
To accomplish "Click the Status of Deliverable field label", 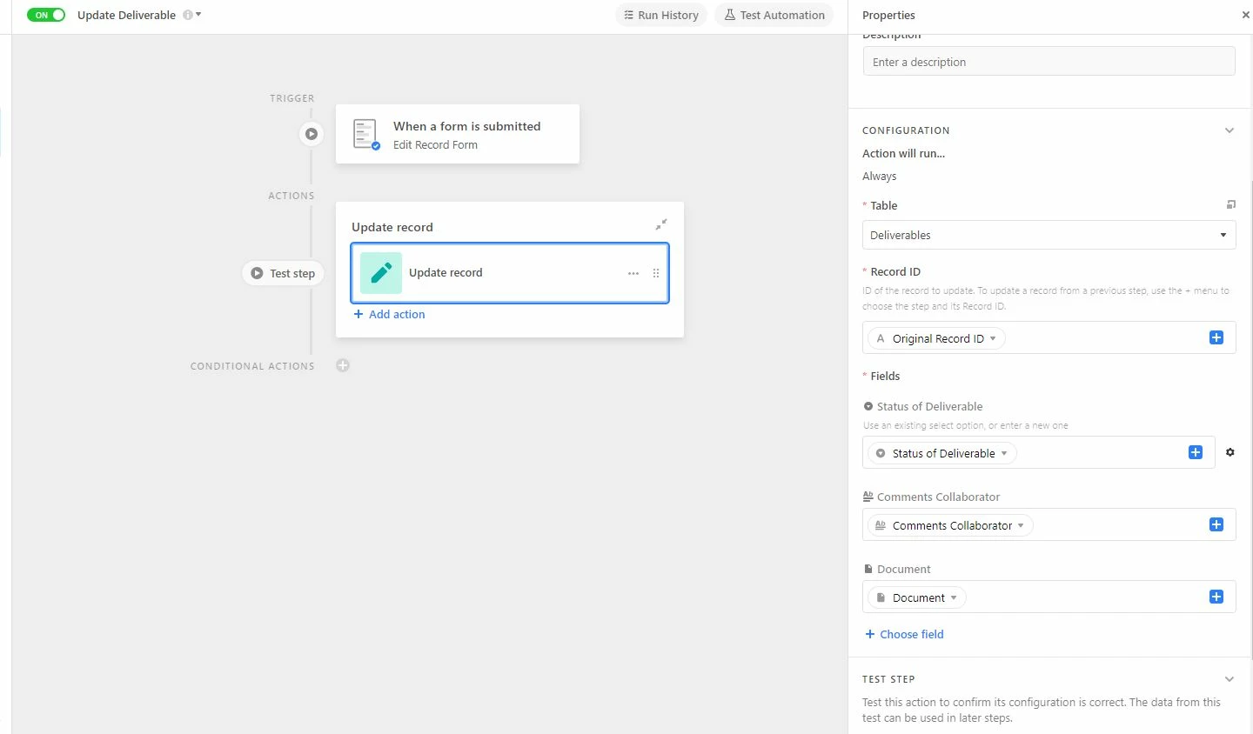I will pyautogui.click(x=929, y=406).
